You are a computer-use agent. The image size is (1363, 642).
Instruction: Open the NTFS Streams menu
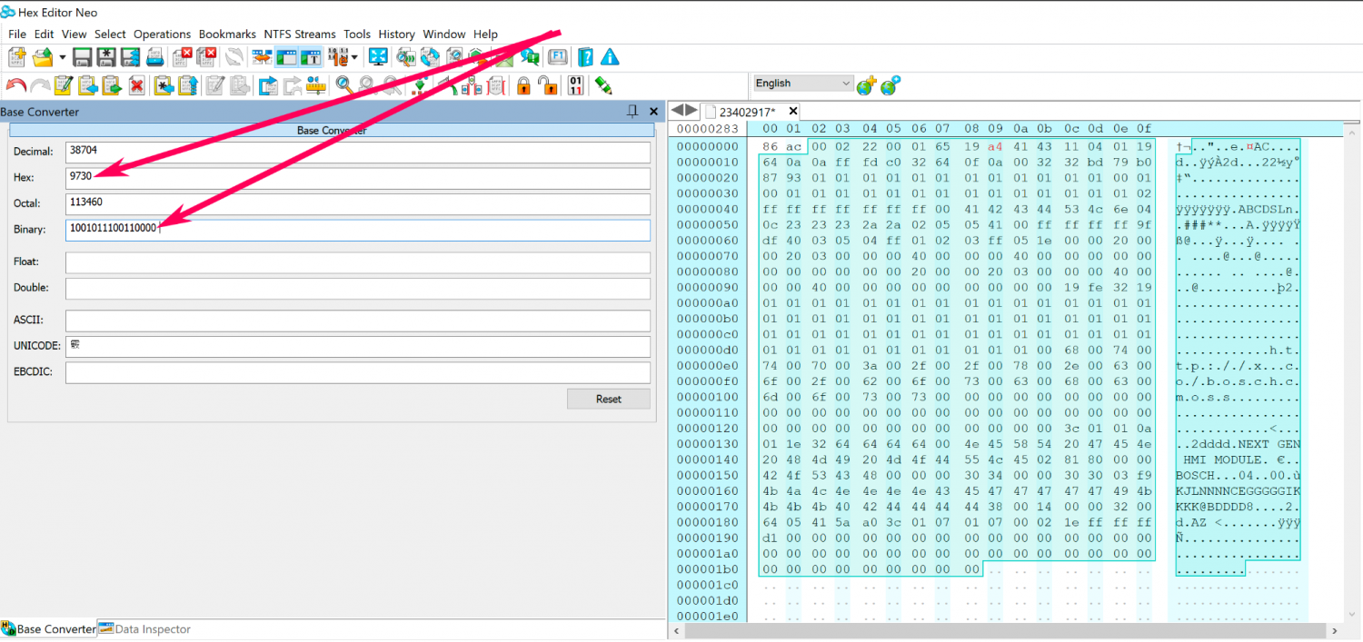(x=300, y=34)
